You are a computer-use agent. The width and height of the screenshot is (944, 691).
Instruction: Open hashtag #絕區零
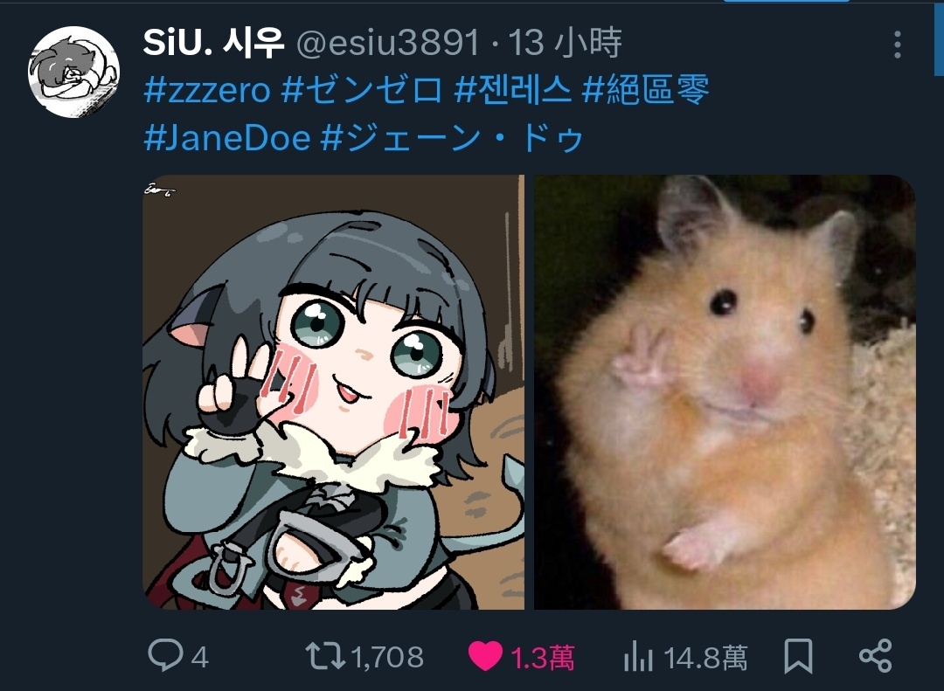pos(645,90)
